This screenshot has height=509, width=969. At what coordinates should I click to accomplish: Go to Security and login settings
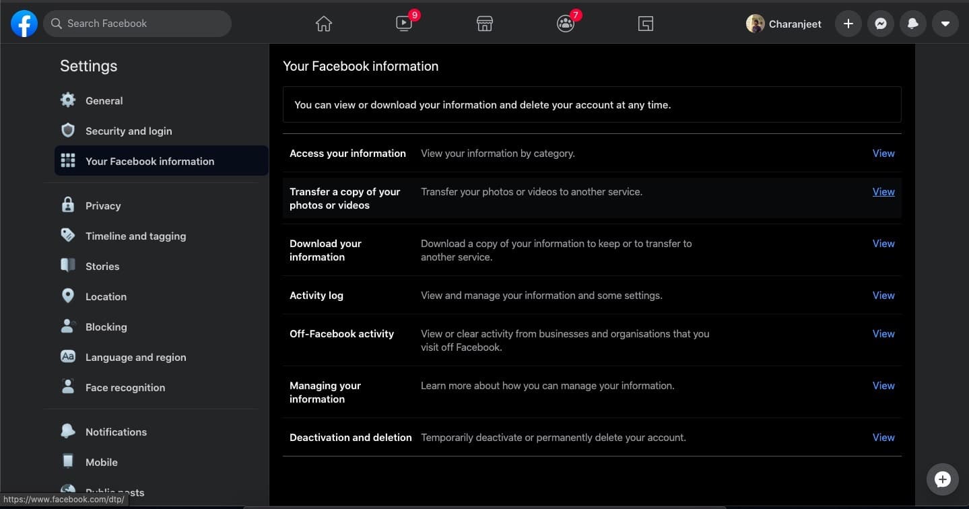[x=128, y=131]
